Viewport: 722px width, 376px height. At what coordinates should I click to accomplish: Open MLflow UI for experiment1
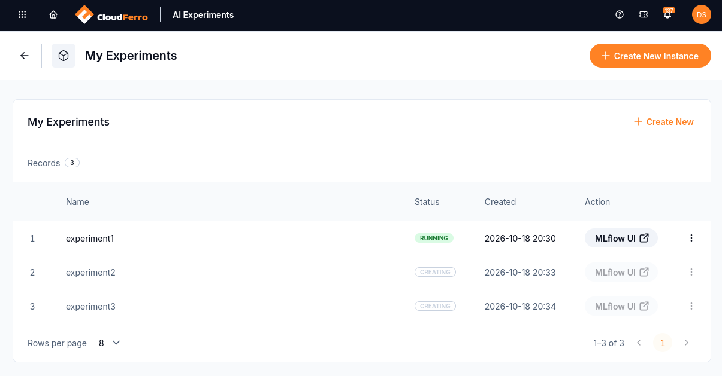tap(621, 238)
